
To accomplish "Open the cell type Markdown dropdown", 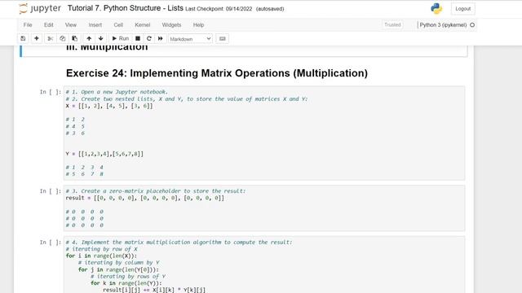I will [x=190, y=39].
